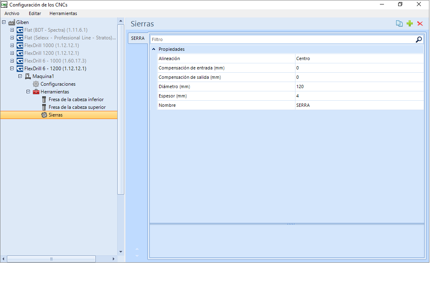The width and height of the screenshot is (442, 281).
Task: Expand the Flat (BDT - Spectra) node
Action: (12, 30)
